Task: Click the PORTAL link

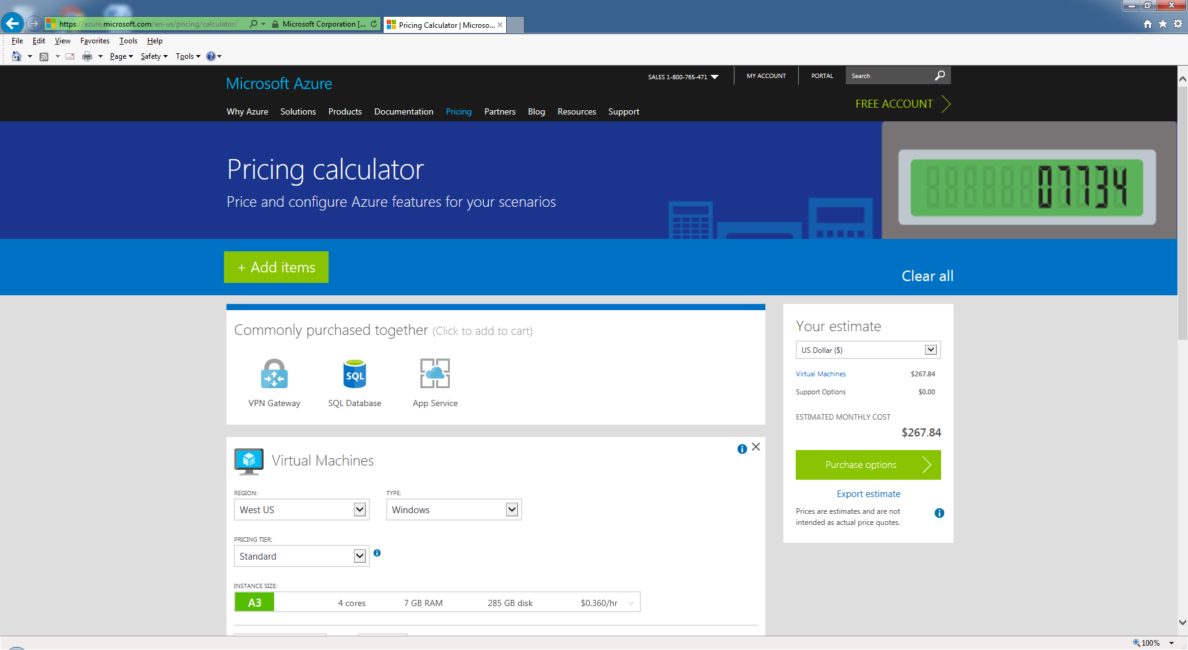Action: click(x=822, y=76)
